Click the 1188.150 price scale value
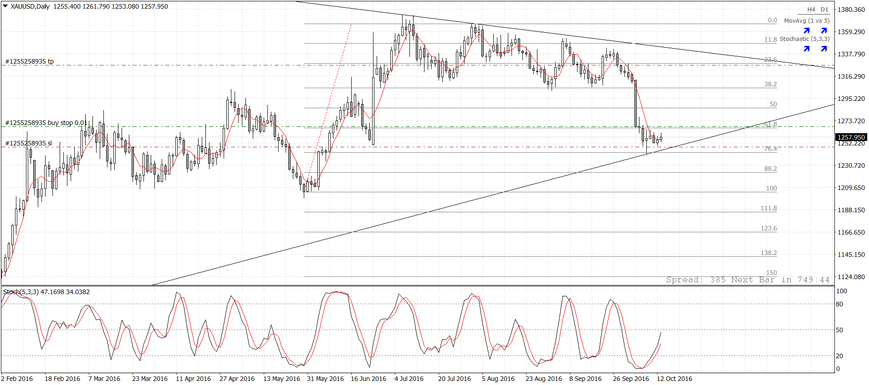 pos(851,210)
